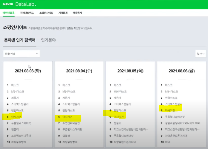The image size is (208, 149).
Task: Click 수면안대디슬립 on 2021.08.04
Action: [x=71, y=123]
